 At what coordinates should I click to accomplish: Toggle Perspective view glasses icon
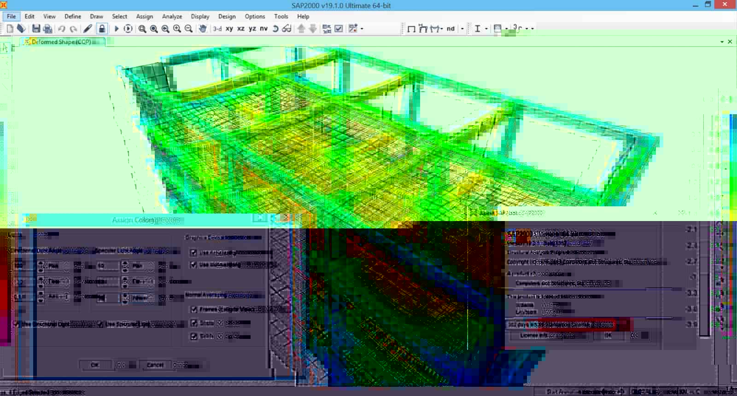click(x=287, y=29)
